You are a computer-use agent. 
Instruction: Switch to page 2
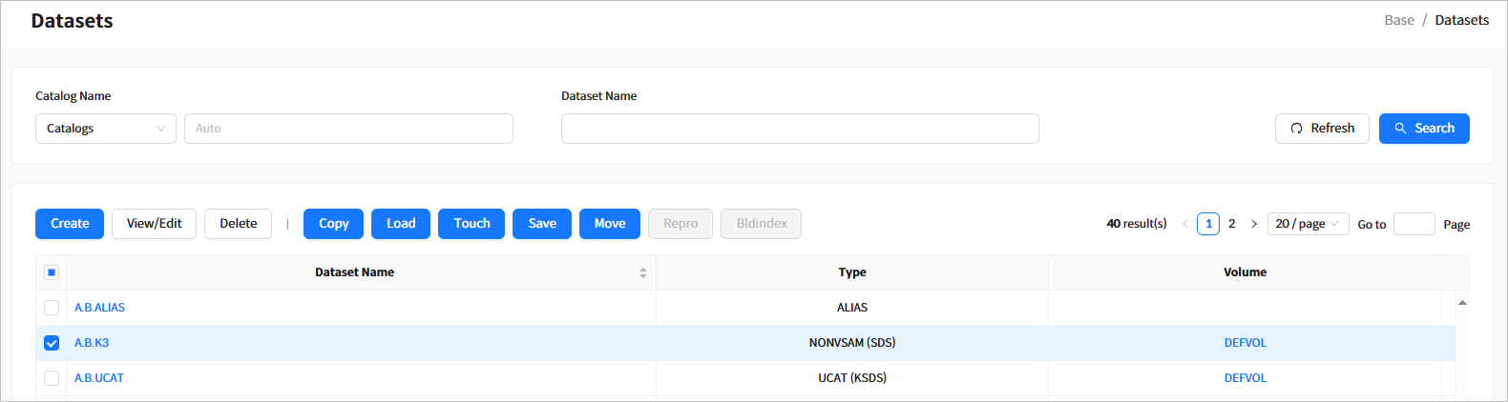click(x=1231, y=224)
